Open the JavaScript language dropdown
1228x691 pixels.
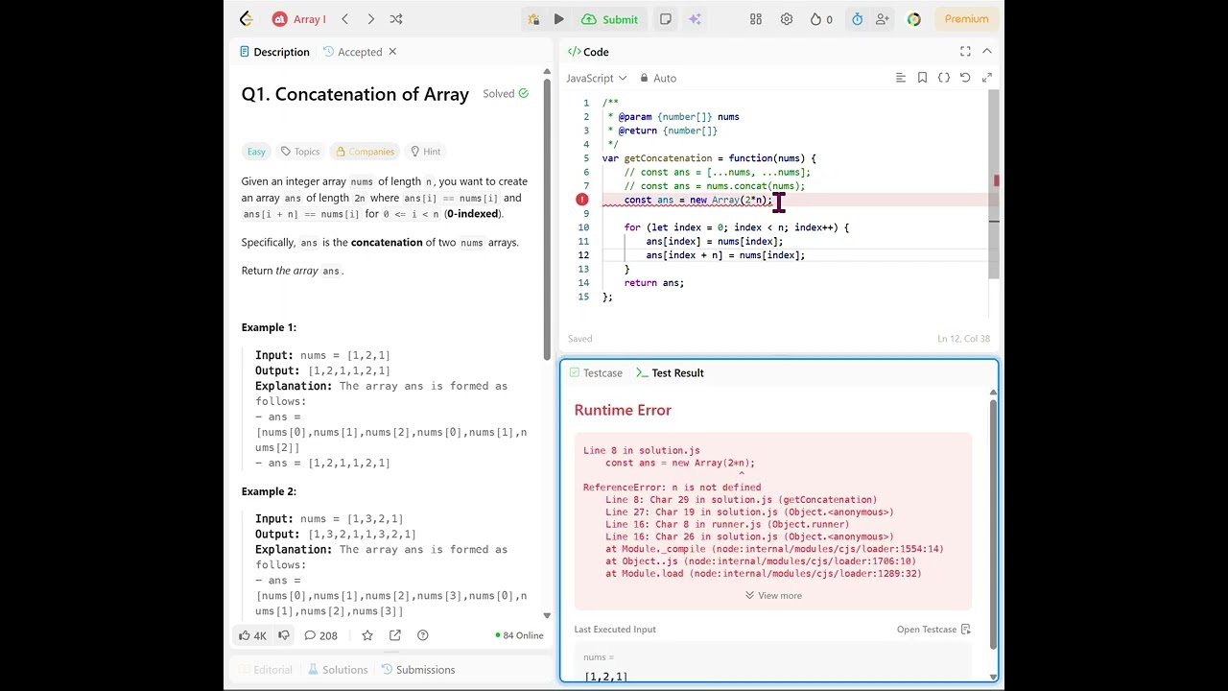pyautogui.click(x=596, y=78)
